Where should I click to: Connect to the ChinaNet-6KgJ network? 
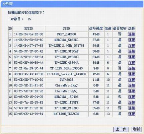pos(132,85)
